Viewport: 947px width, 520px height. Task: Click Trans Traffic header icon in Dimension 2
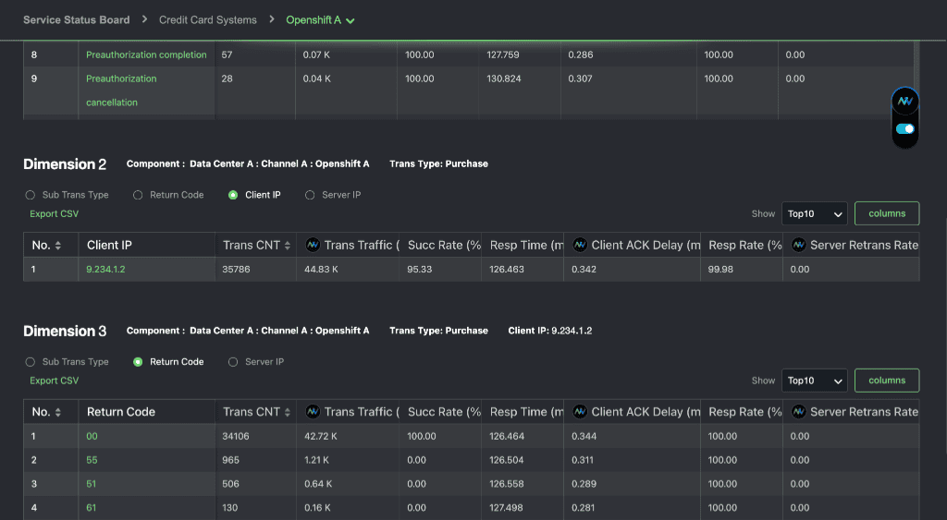(313, 245)
